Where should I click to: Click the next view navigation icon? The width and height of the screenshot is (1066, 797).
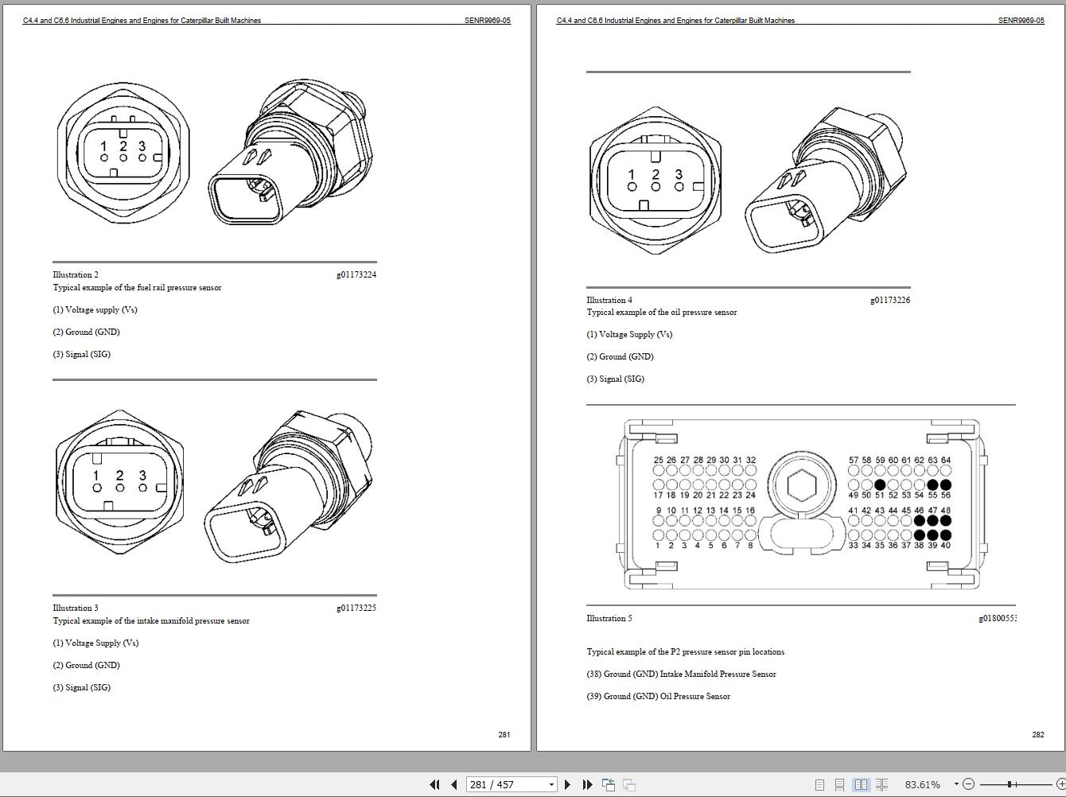(x=628, y=784)
